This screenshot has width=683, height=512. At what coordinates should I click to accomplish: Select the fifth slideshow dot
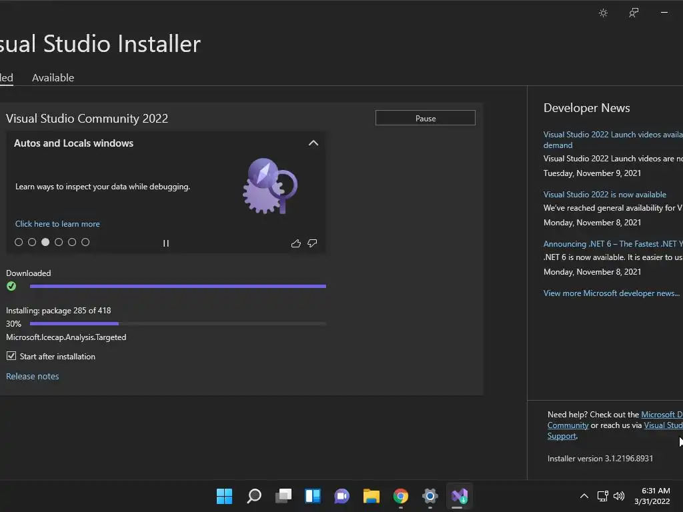[72, 242]
